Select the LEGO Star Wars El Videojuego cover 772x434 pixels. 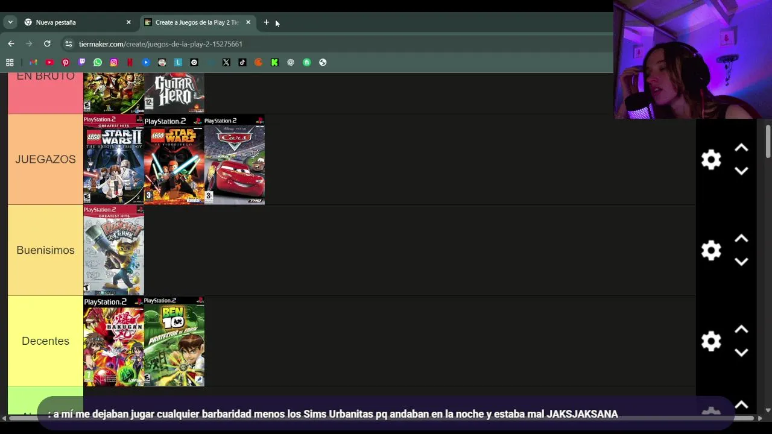(x=174, y=160)
